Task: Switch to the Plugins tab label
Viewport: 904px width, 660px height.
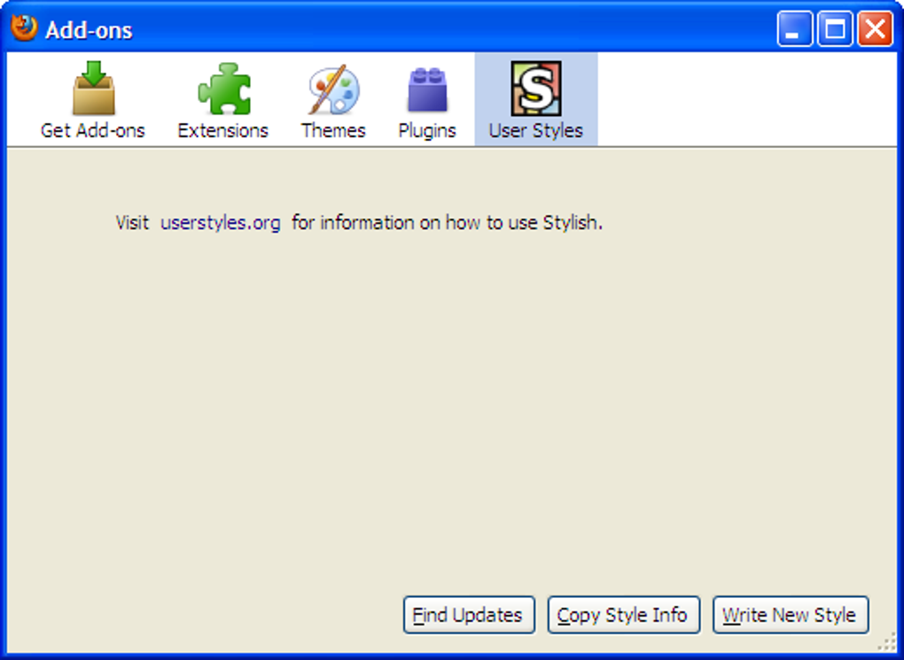Action: point(427,131)
